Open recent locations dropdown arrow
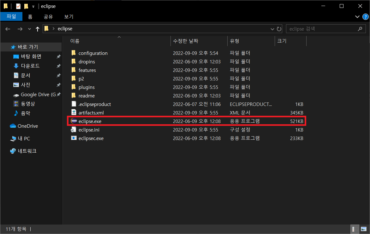This screenshot has height=234, width=370. pos(29,29)
